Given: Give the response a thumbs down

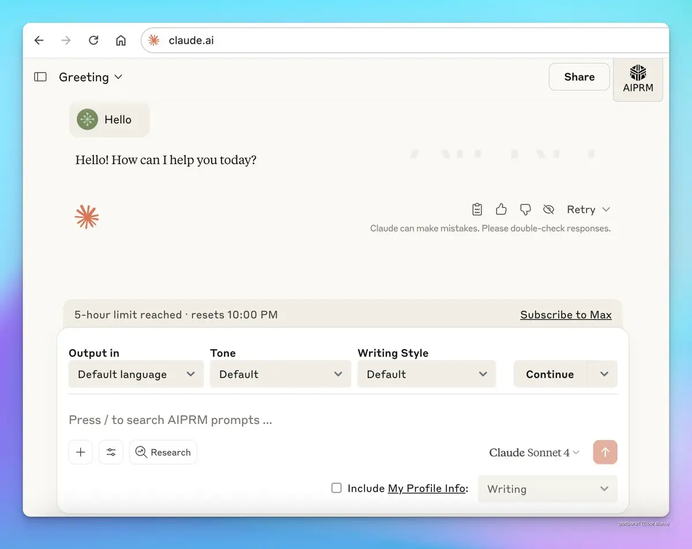Looking at the screenshot, I should click(x=525, y=209).
